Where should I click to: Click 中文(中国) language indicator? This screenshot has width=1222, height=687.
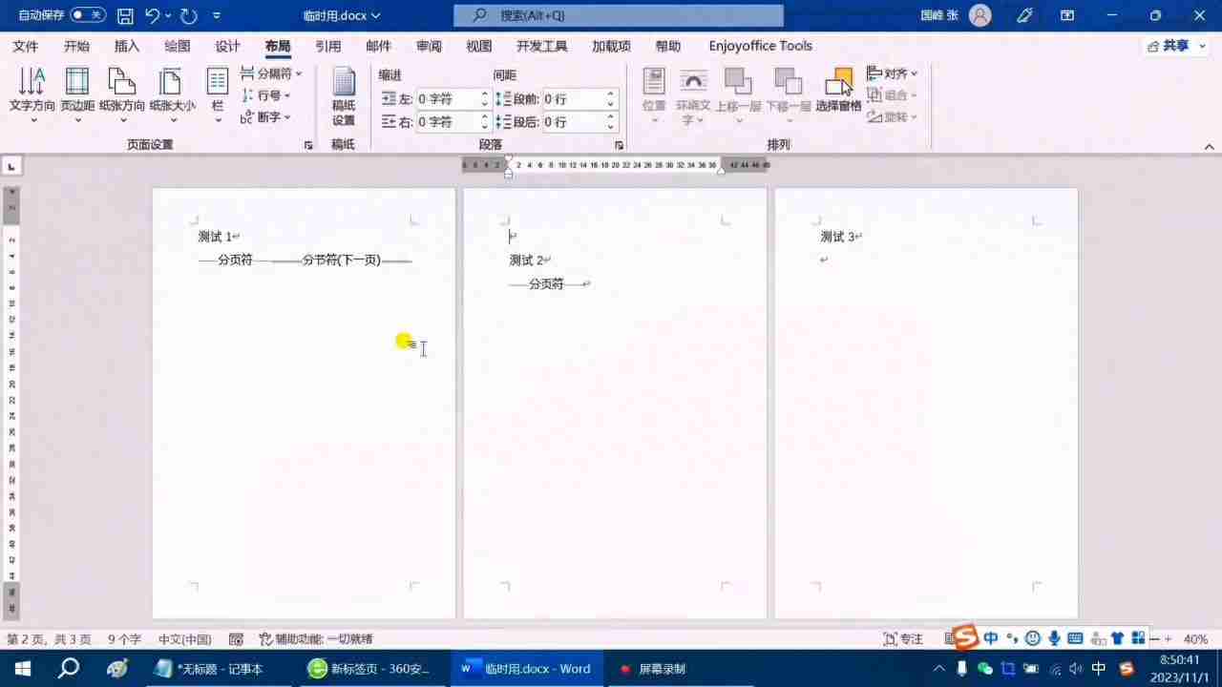(x=184, y=639)
